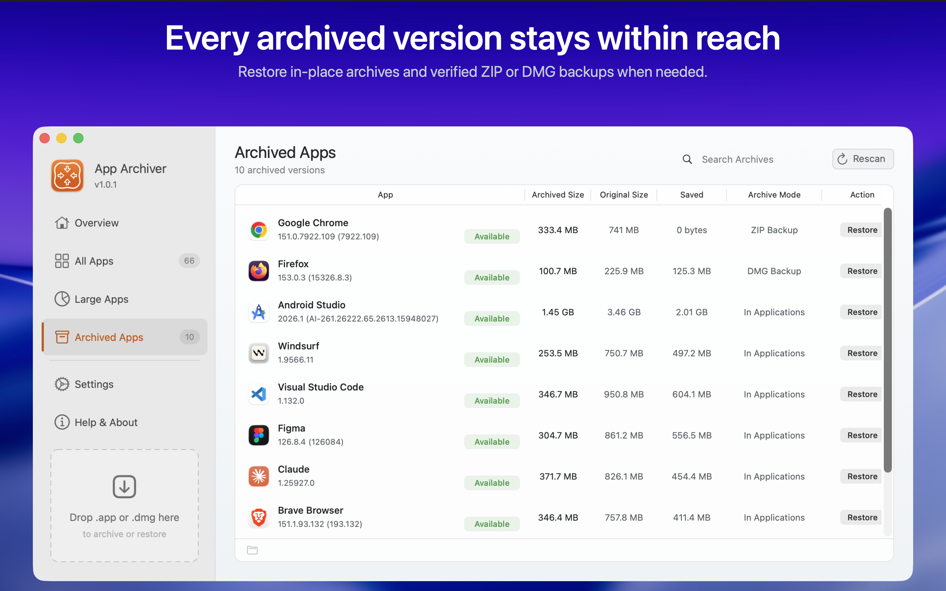
Task: Click the App Archiver logo icon
Action: click(67, 176)
